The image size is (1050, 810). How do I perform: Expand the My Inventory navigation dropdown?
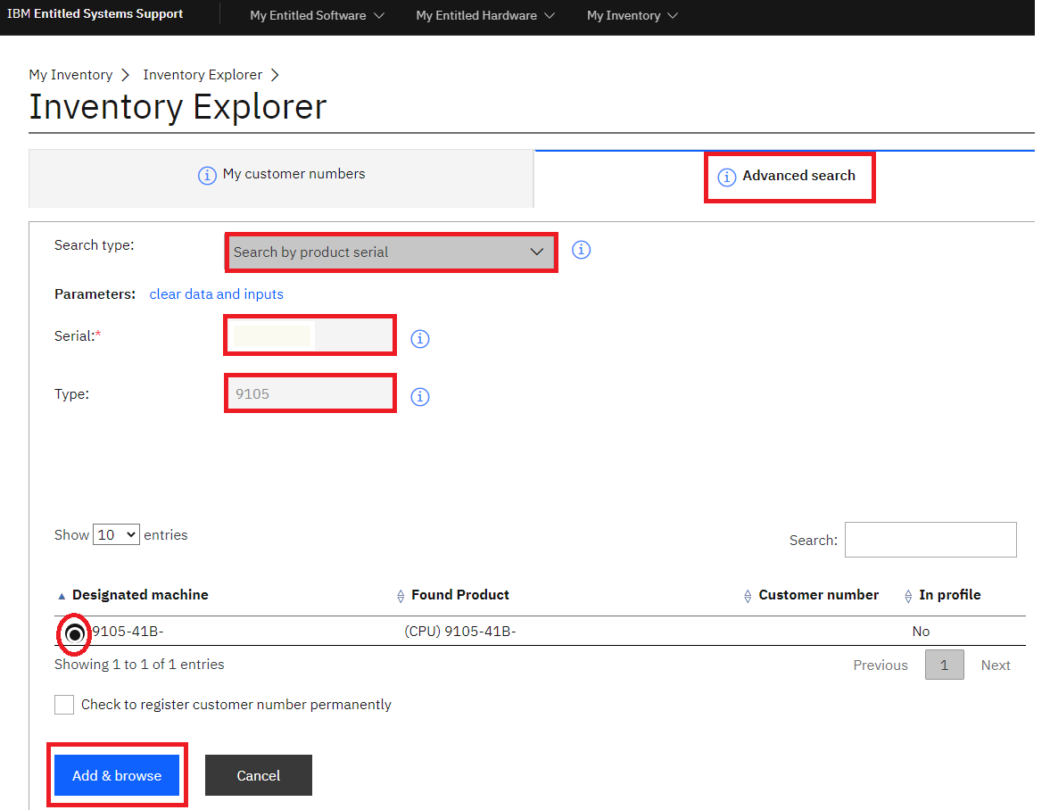(x=632, y=15)
